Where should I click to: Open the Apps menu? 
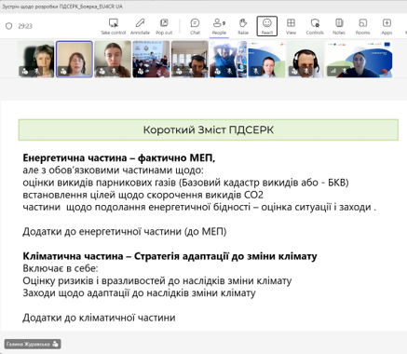387,26
